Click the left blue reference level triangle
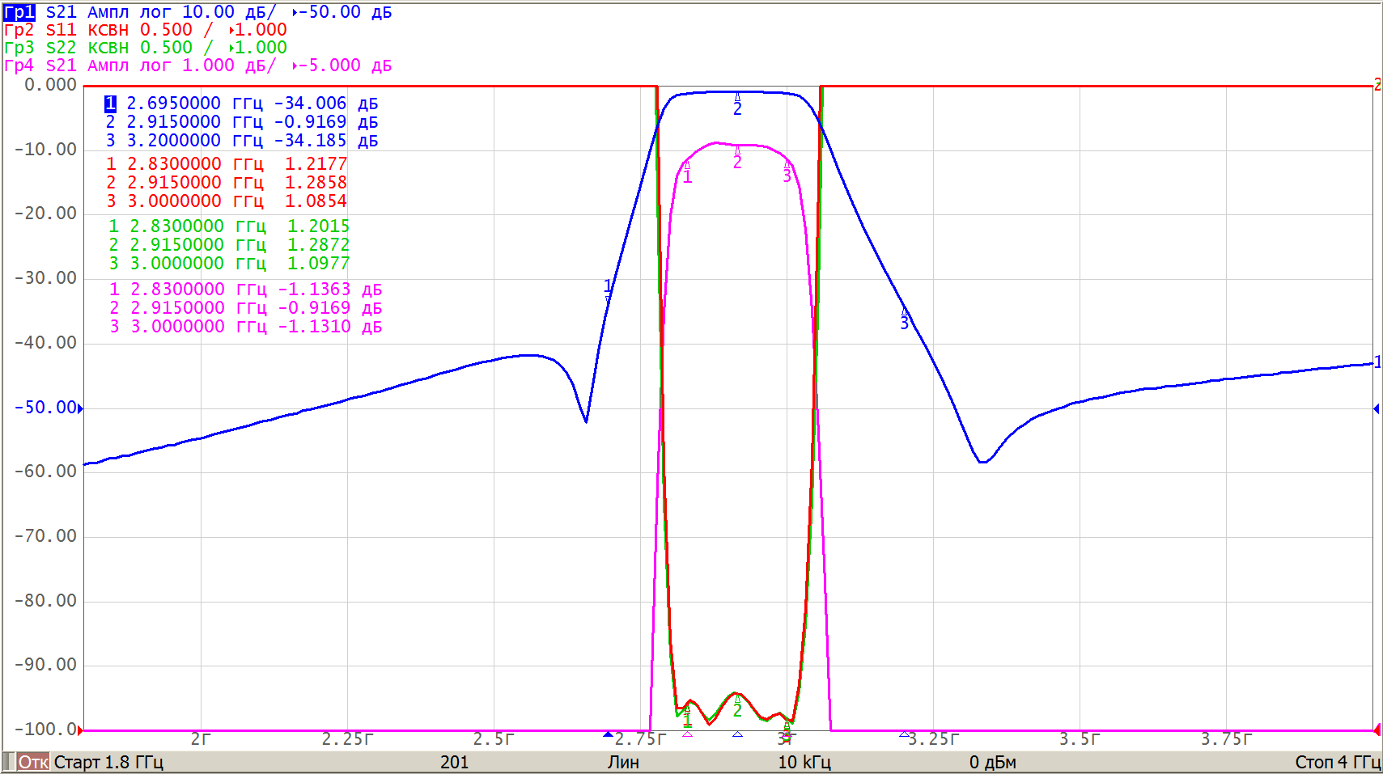 click(80, 408)
